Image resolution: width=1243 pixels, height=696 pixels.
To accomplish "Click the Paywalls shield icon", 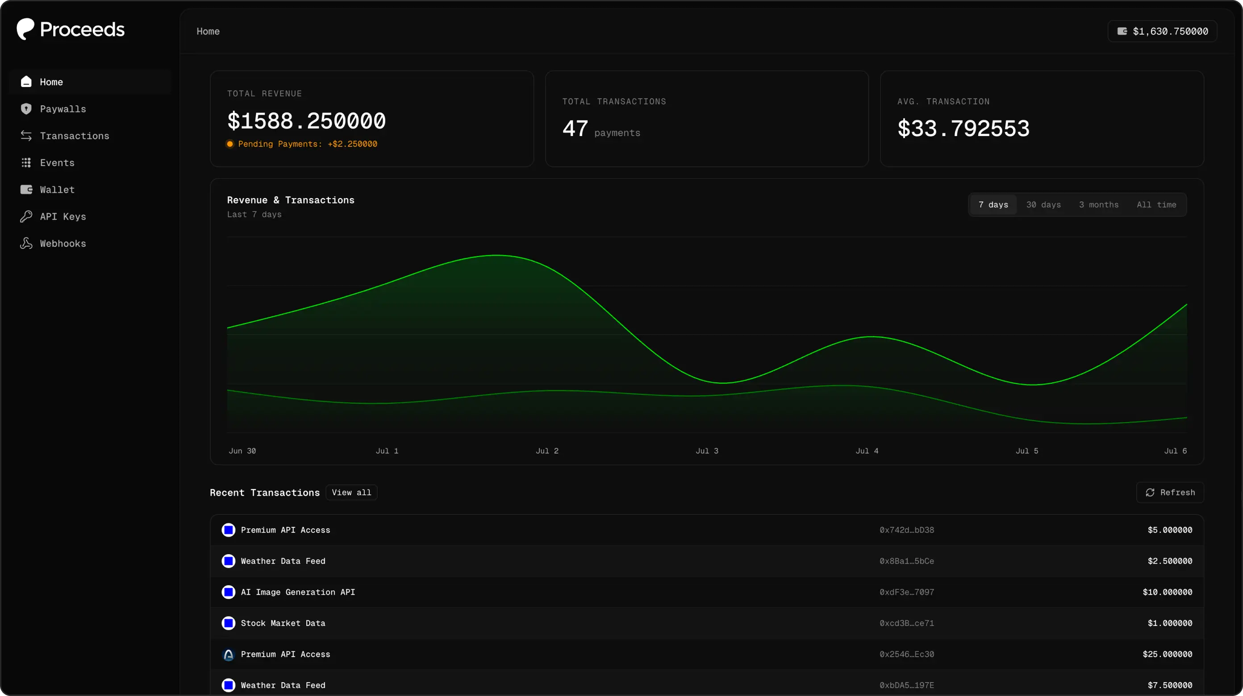I will click(26, 108).
